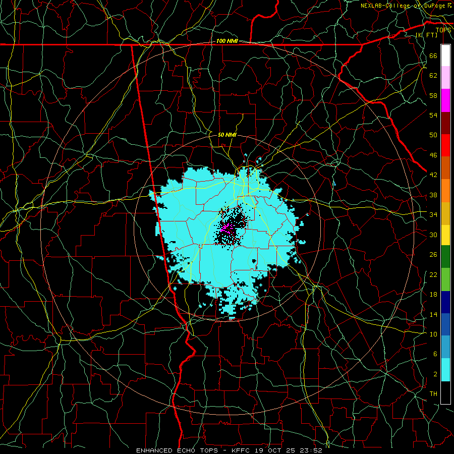
Task: Click the "42" scale label
Action: pos(433,175)
